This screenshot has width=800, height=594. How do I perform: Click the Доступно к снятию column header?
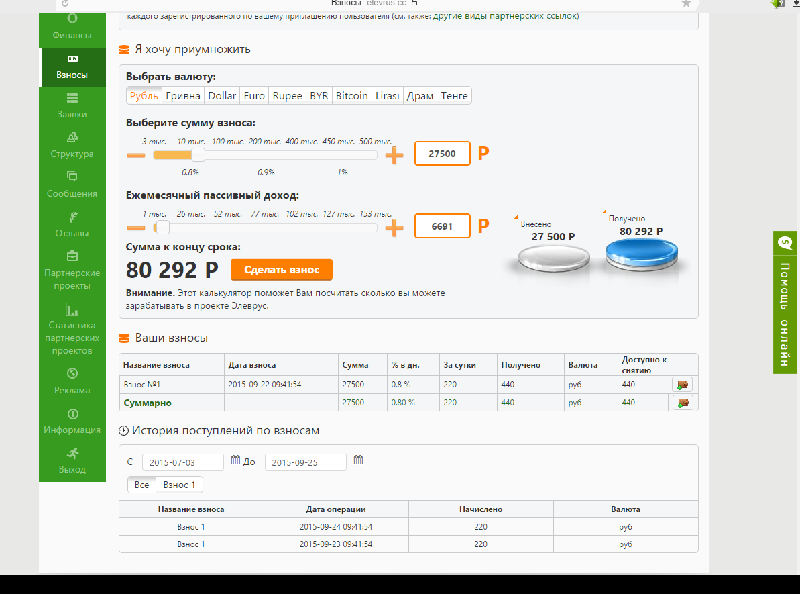(656, 364)
